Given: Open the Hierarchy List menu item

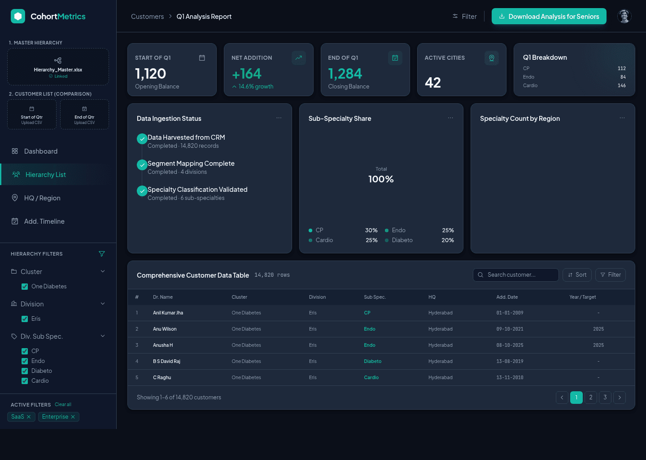Looking at the screenshot, I should [58, 175].
